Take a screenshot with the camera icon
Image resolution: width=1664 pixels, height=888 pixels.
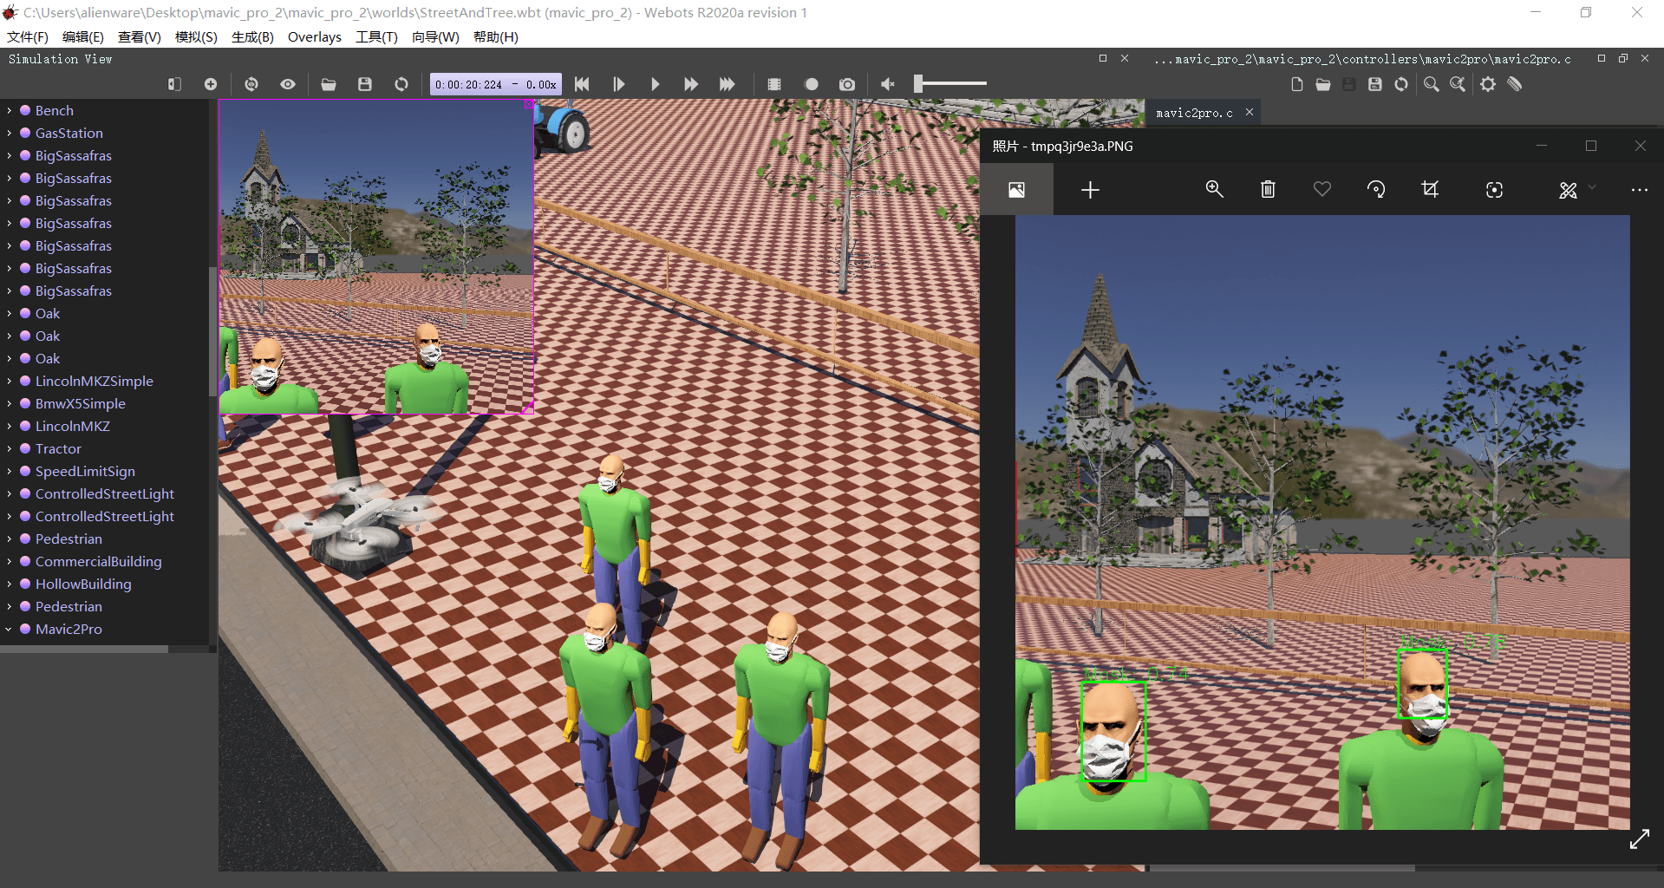(847, 84)
